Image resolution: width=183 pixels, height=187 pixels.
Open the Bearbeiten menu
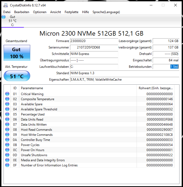[x=22, y=12]
